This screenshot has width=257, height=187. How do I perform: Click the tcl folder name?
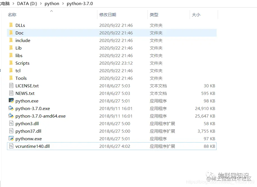[x=18, y=71]
